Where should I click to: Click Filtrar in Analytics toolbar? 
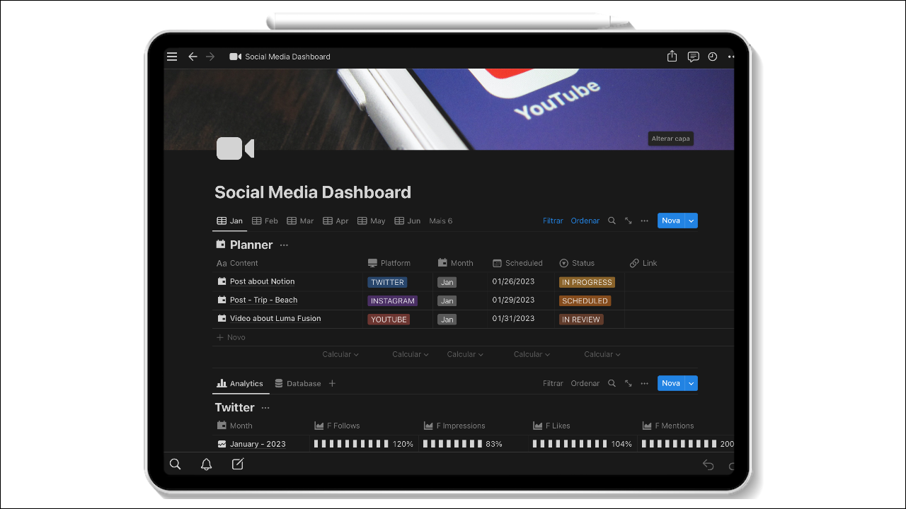553,383
